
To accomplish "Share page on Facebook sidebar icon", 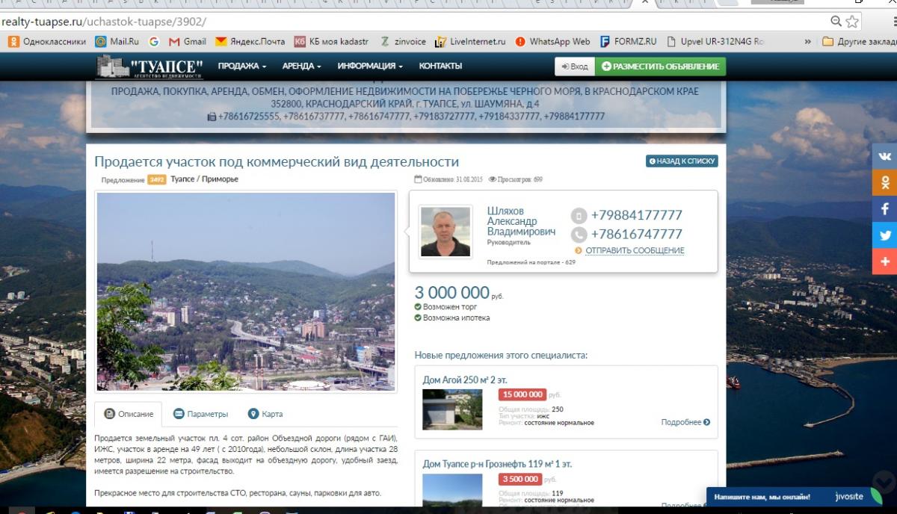I will pos(885,208).
